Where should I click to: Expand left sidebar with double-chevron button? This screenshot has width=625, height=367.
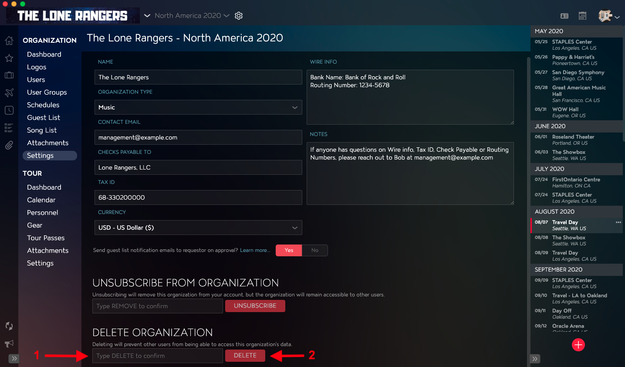[x=14, y=359]
